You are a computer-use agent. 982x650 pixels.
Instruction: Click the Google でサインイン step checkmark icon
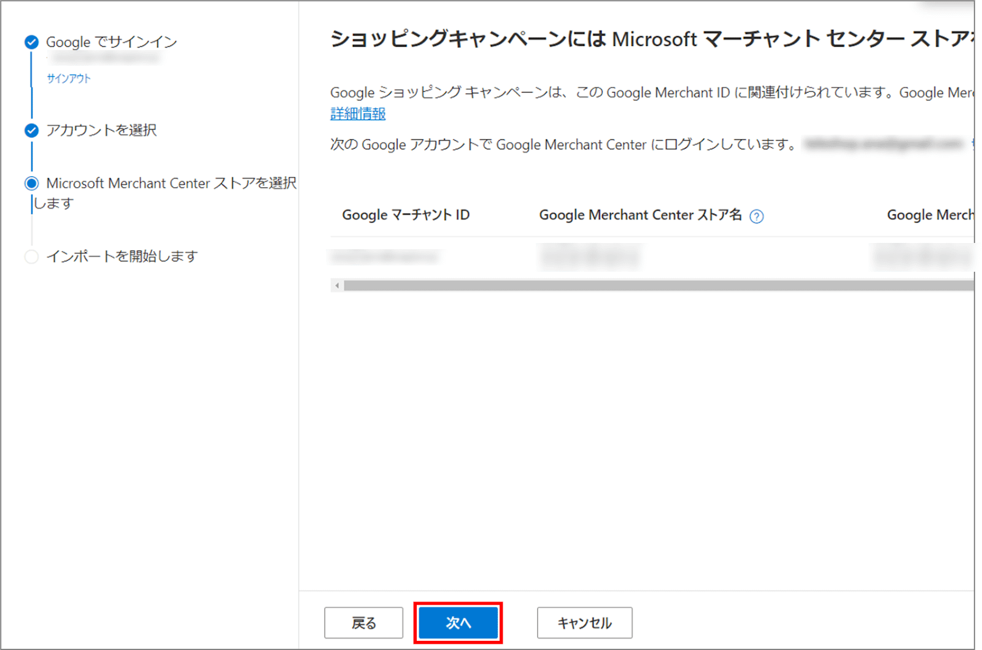31,42
